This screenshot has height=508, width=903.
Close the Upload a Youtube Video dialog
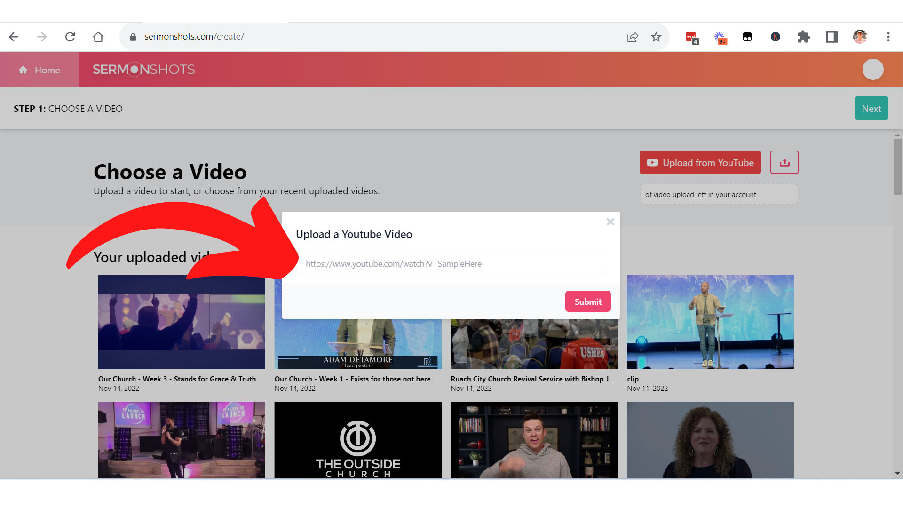pyautogui.click(x=610, y=222)
